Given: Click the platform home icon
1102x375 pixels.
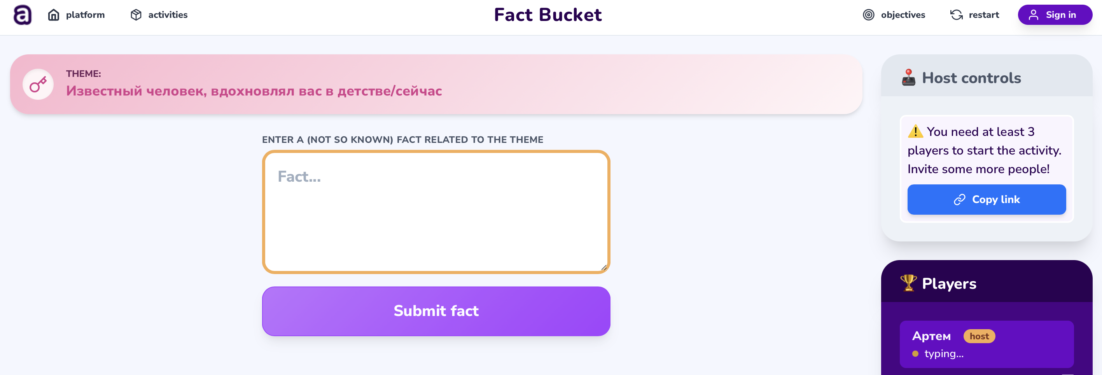Looking at the screenshot, I should (x=54, y=15).
